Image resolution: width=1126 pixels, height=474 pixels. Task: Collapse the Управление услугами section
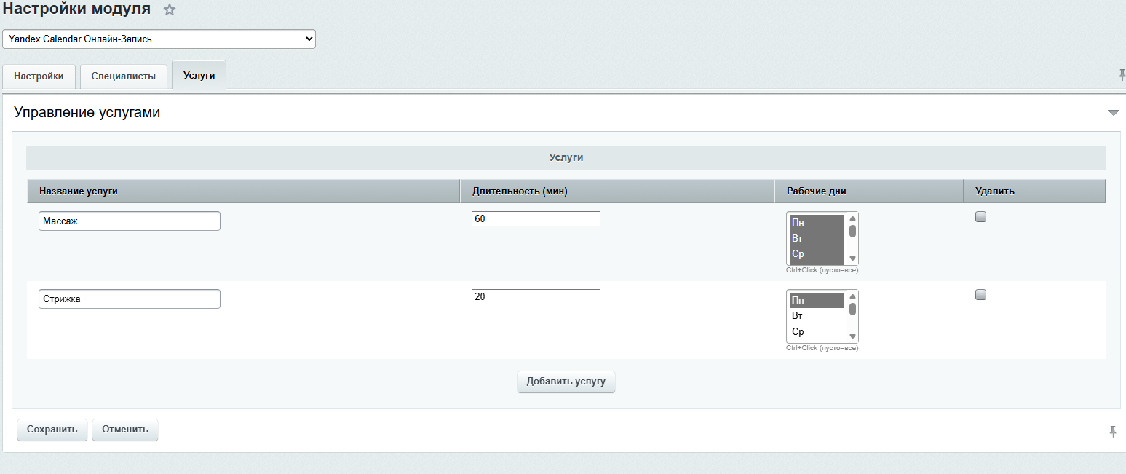(x=1113, y=113)
